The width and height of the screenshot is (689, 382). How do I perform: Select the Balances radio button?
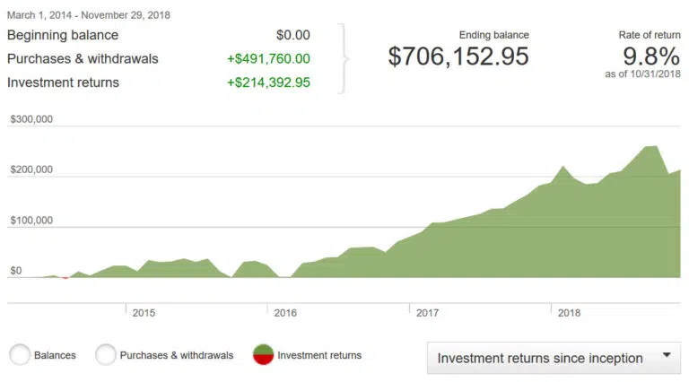point(21,355)
